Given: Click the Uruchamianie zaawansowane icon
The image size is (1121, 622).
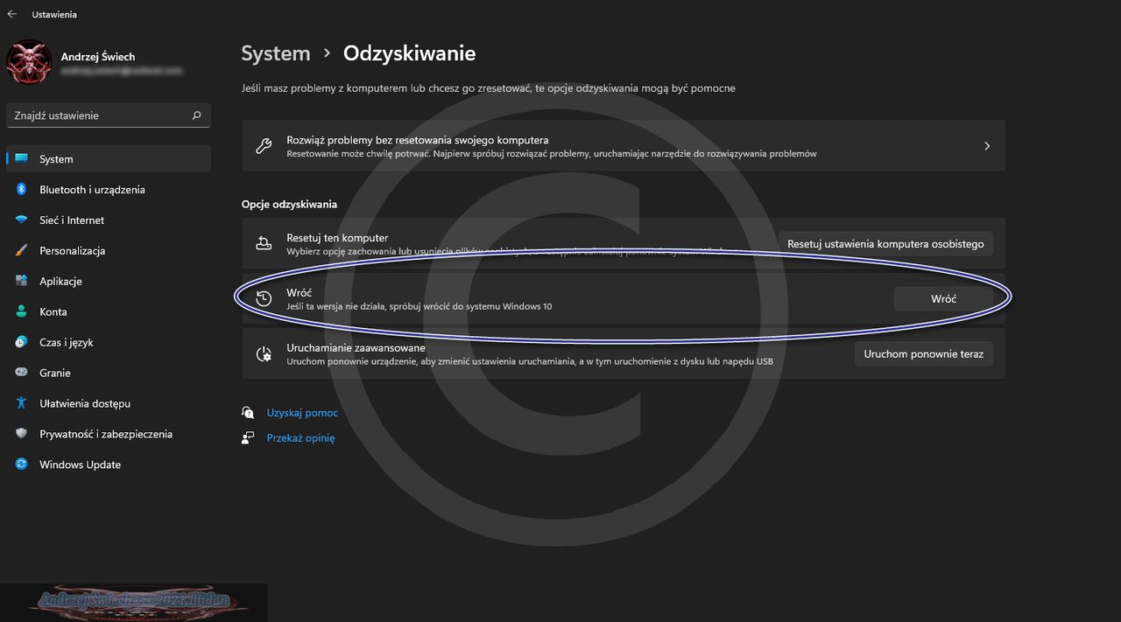Looking at the screenshot, I should [x=264, y=354].
